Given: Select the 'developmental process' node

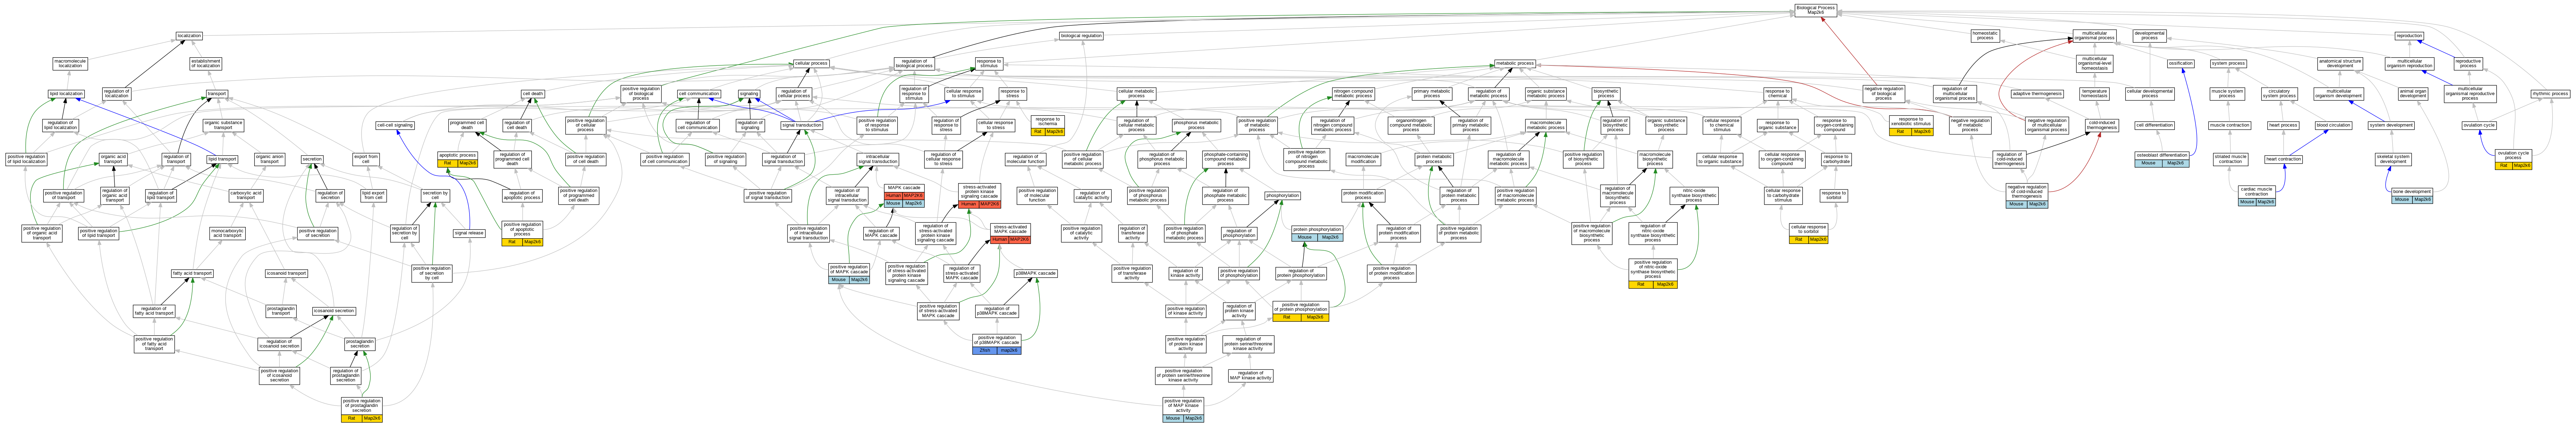Looking at the screenshot, I should tap(2149, 36).
